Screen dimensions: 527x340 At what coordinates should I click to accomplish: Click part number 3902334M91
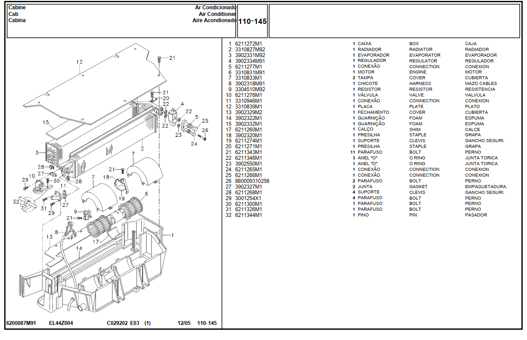click(x=250, y=61)
